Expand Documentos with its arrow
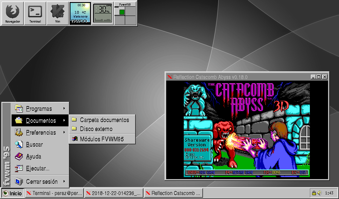This screenshot has height=199, width=339. tap(64, 120)
